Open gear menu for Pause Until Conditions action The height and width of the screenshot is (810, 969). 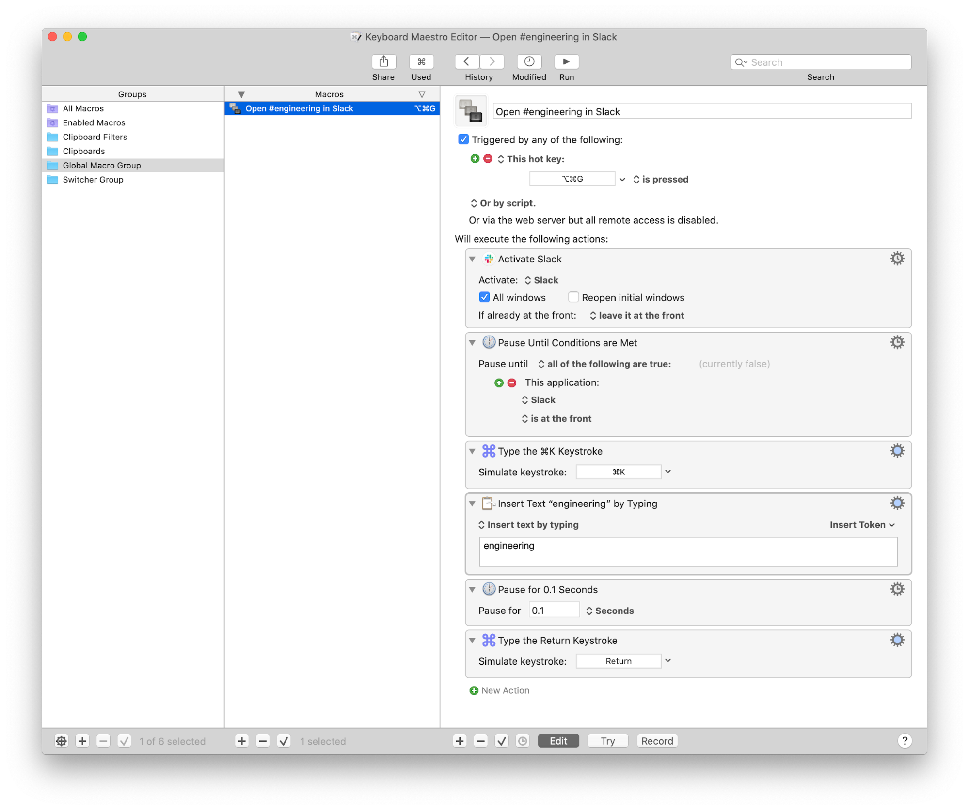tap(897, 342)
